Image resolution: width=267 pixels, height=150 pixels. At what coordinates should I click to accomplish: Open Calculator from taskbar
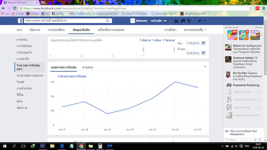(x=100, y=146)
